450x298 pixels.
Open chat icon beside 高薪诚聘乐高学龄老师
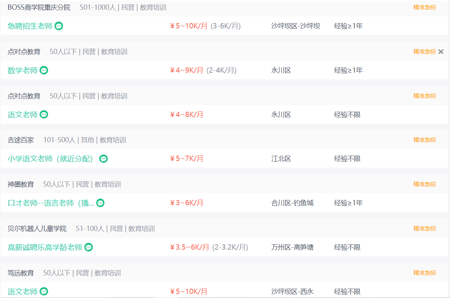(x=88, y=247)
